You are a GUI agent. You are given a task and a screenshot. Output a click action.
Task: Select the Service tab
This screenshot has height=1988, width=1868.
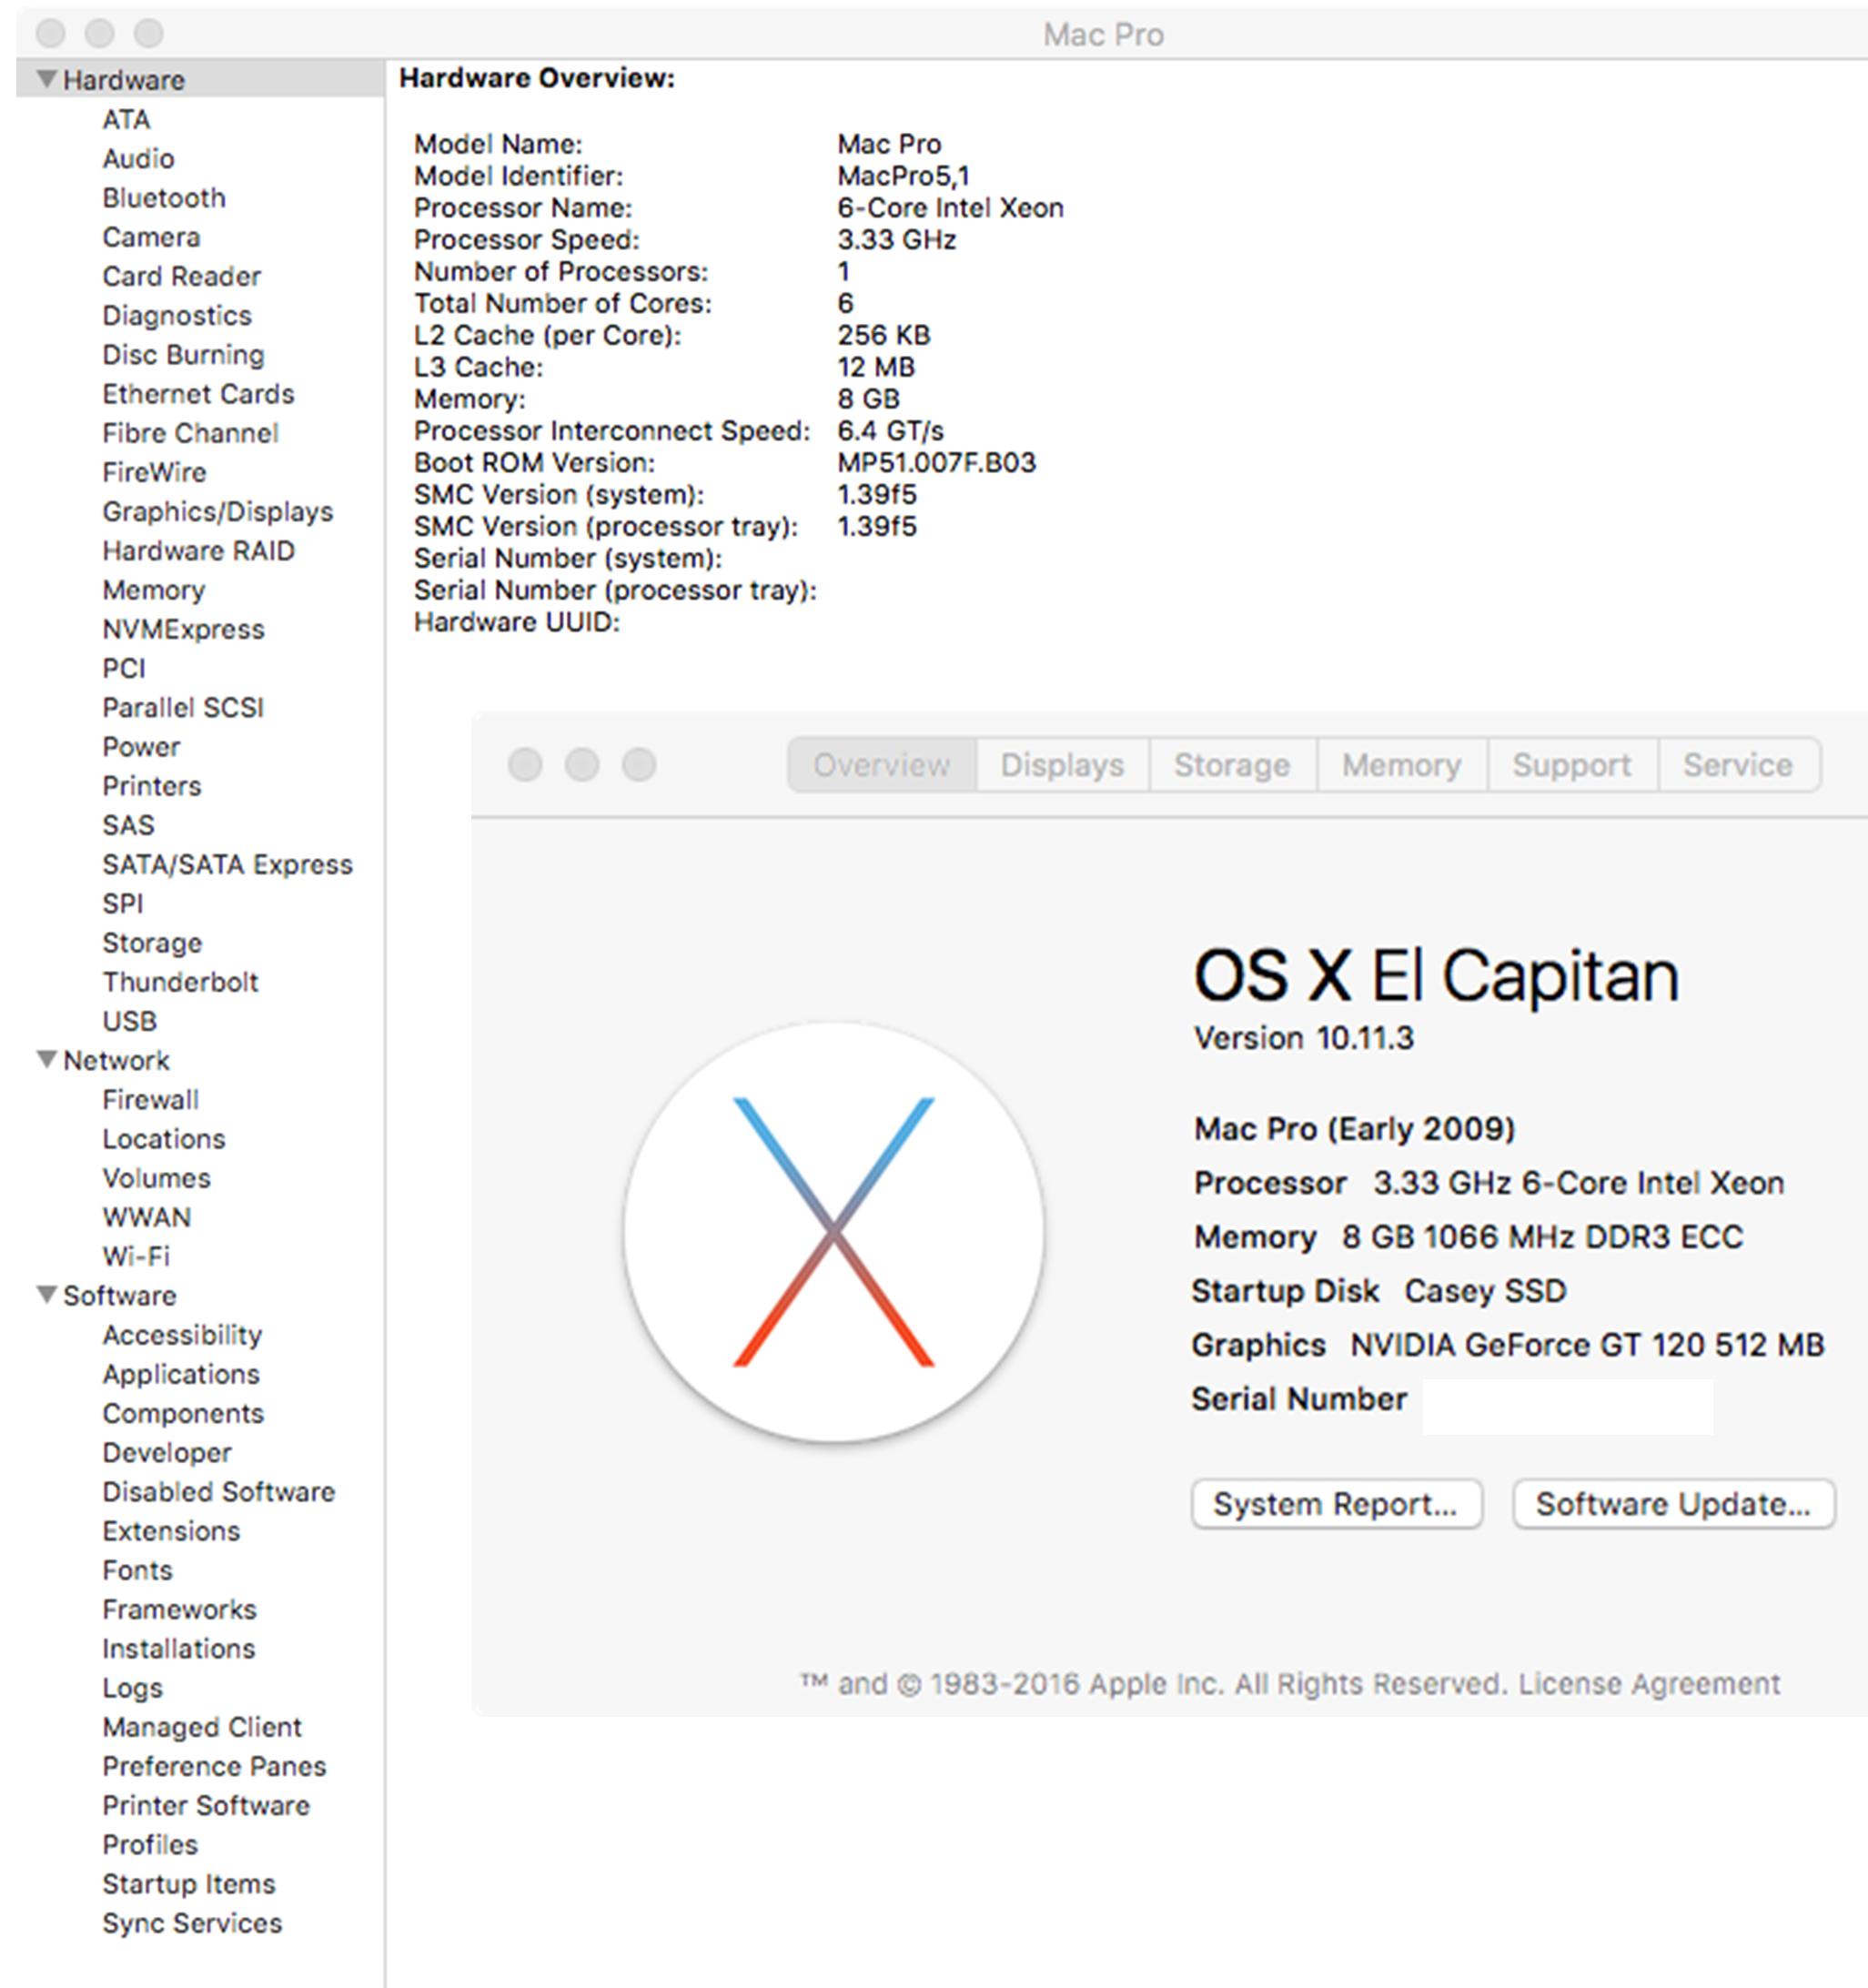pyautogui.click(x=1737, y=765)
